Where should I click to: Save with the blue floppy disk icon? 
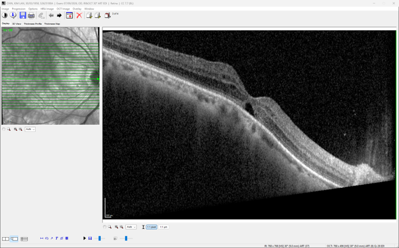(x=23, y=15)
